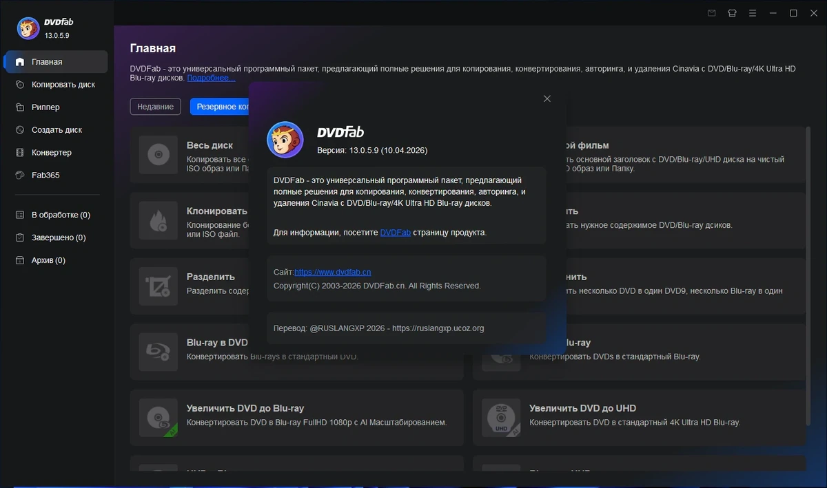The width and height of the screenshot is (827, 488).
Task: Click the translator credit @RUSLANGXP 2026 line
Action: click(x=378, y=328)
